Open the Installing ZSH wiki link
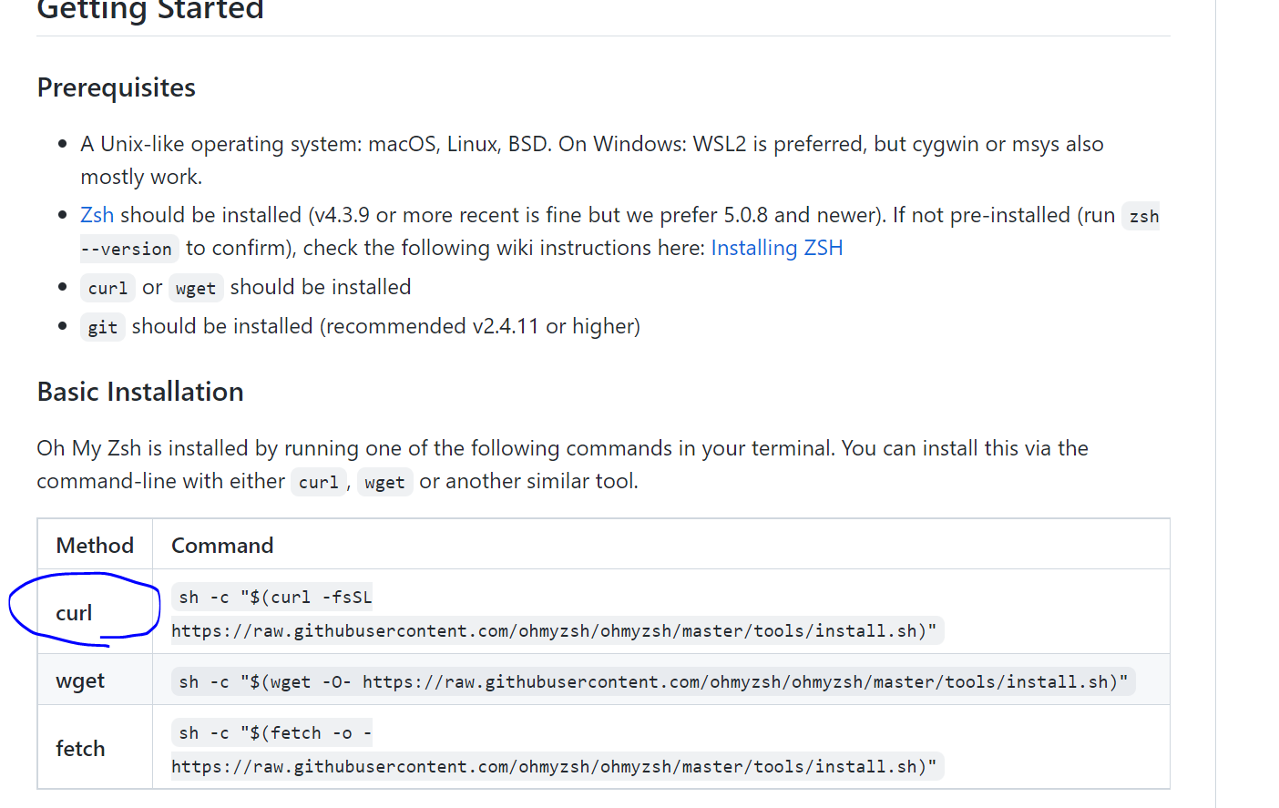This screenshot has width=1279, height=808. (x=776, y=248)
